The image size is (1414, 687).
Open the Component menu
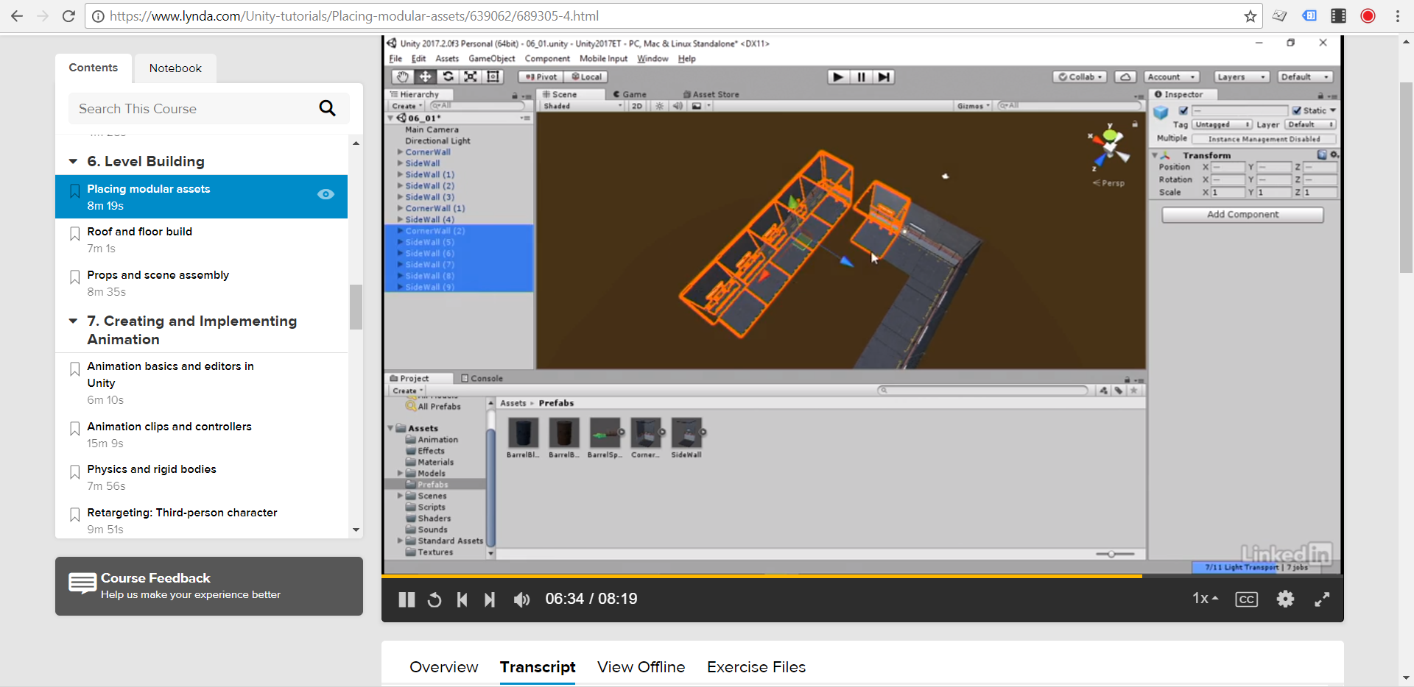tap(547, 59)
